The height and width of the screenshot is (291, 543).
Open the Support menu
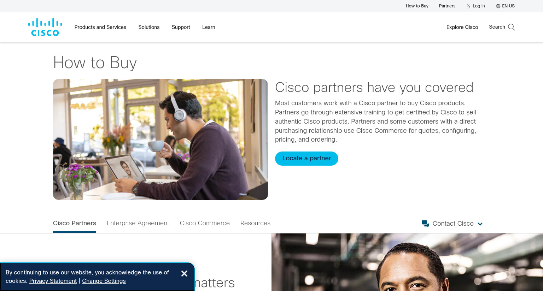click(x=181, y=27)
